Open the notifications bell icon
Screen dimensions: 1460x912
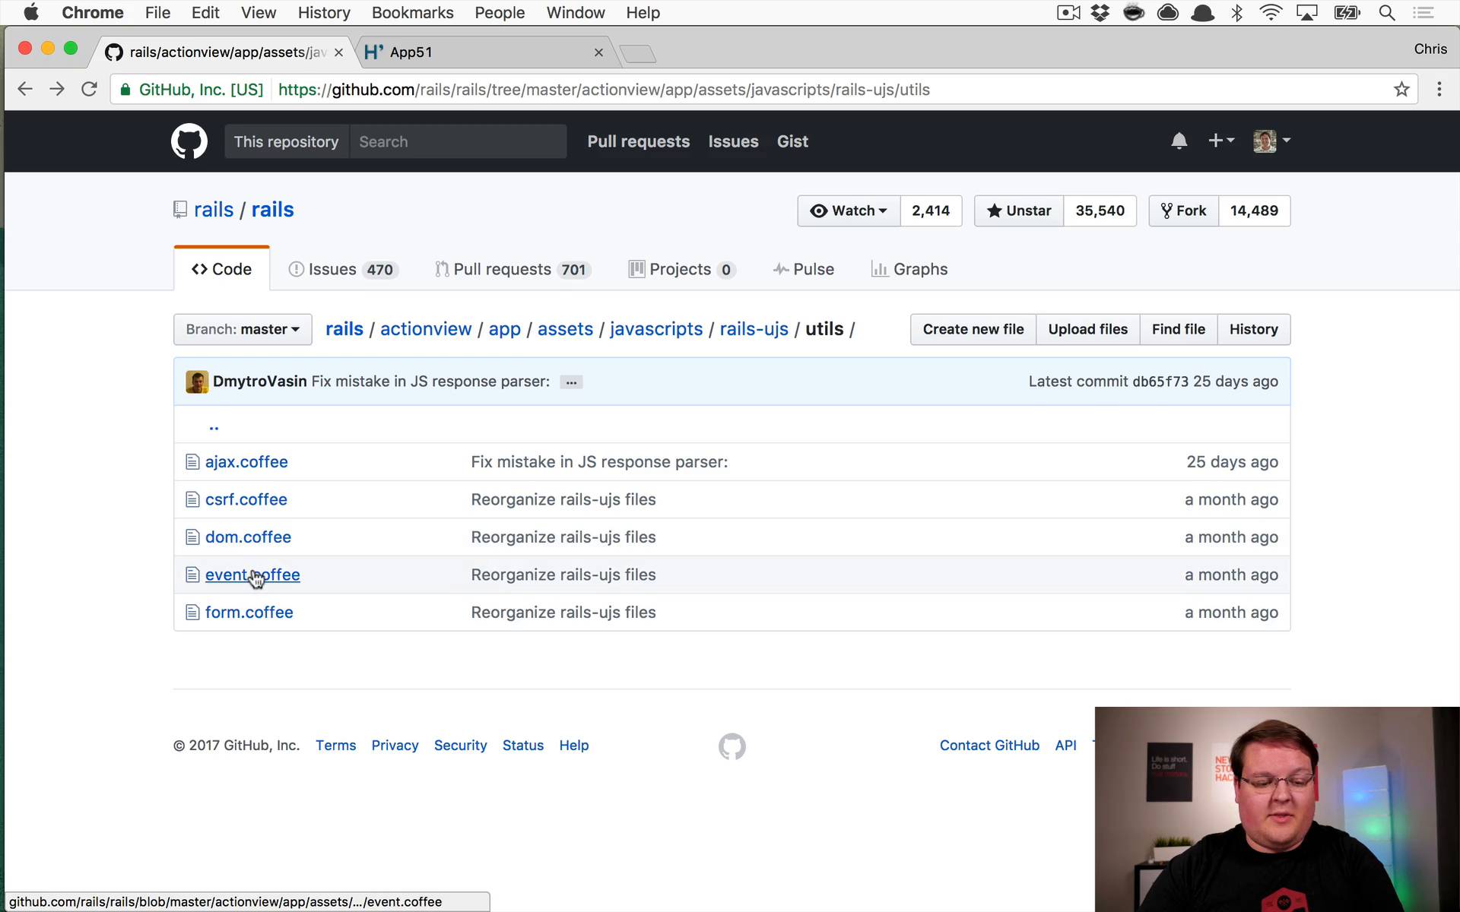pos(1179,141)
